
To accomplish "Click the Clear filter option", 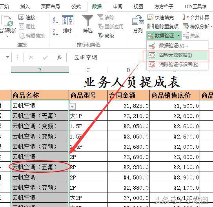I will tap(106, 17).
